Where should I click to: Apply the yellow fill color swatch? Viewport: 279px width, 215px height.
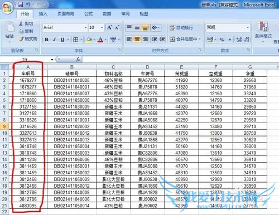[x=89, y=40]
